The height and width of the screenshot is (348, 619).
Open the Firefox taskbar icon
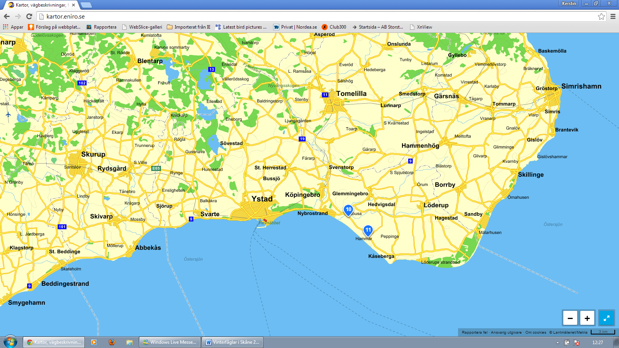pos(112,342)
